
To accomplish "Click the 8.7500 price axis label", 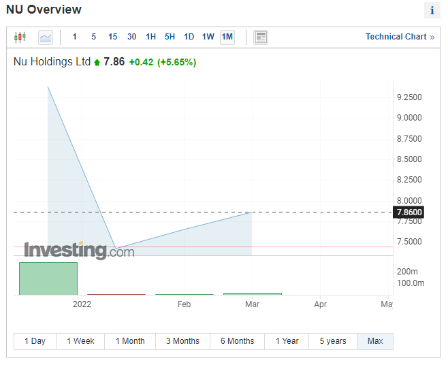I will click(409, 139).
